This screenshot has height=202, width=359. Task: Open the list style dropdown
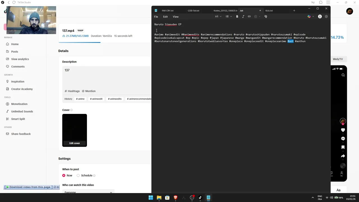coord(229,17)
